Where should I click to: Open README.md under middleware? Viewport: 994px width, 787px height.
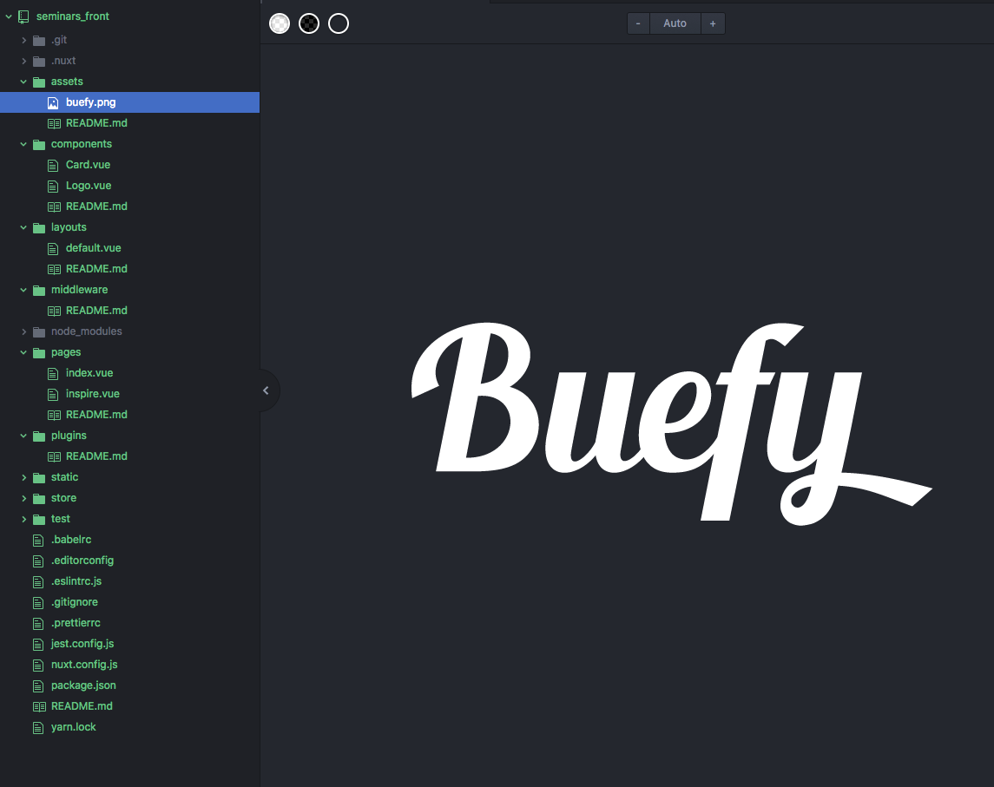(96, 311)
